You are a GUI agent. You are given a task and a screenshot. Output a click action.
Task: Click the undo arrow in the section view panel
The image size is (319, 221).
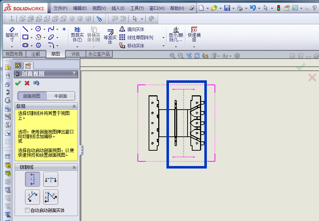tap(36, 83)
